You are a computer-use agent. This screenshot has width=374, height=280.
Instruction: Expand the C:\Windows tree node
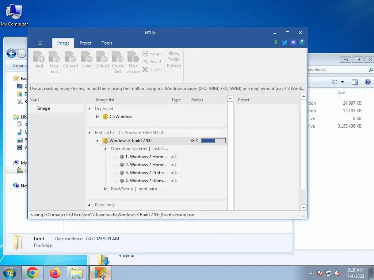coord(97,117)
